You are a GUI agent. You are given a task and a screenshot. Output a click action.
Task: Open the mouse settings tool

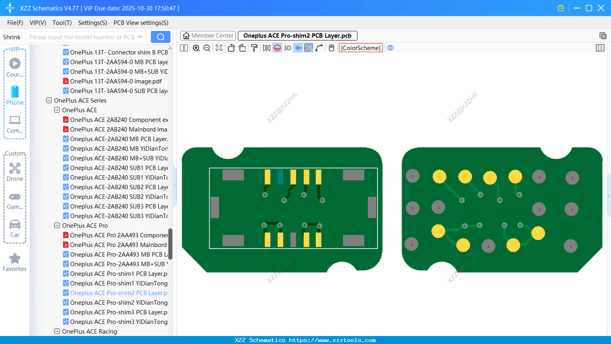pyautogui.click(x=331, y=48)
